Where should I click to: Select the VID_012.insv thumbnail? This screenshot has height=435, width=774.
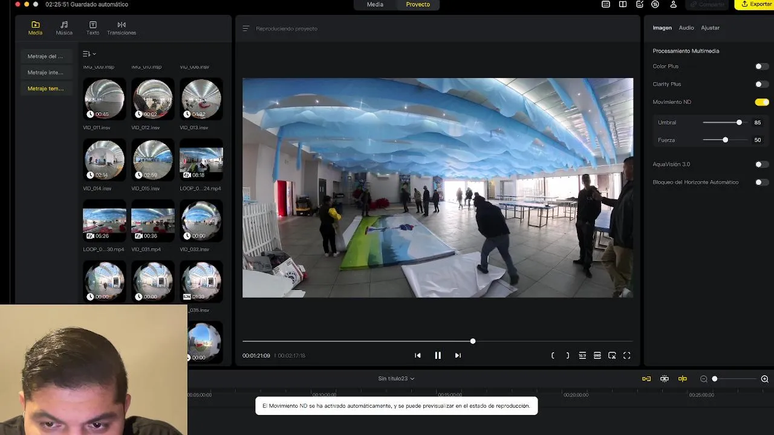[153, 99]
